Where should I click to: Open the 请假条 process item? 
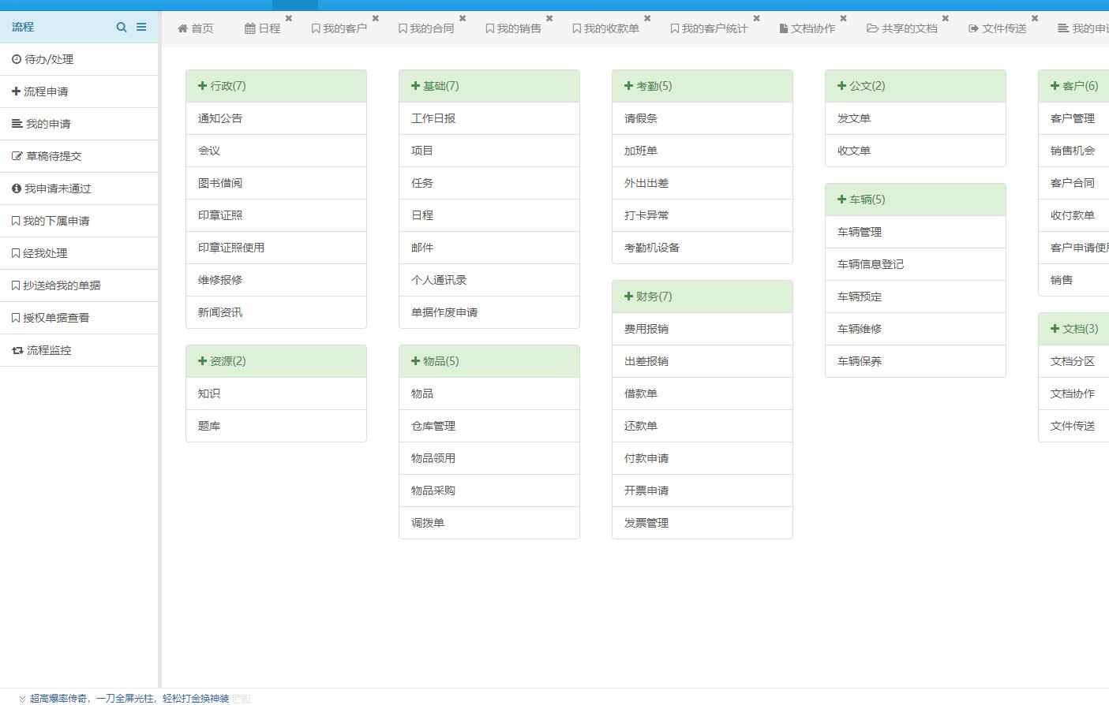click(x=702, y=118)
